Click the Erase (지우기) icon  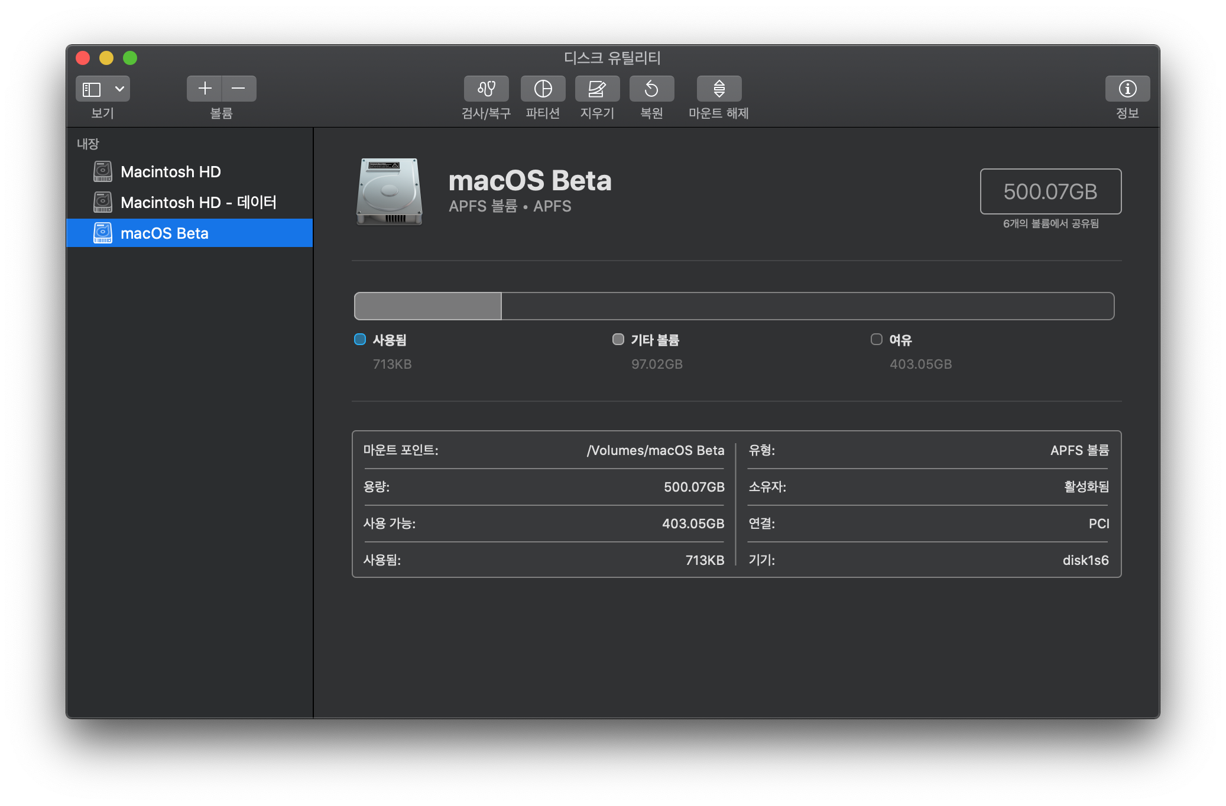tap(597, 89)
